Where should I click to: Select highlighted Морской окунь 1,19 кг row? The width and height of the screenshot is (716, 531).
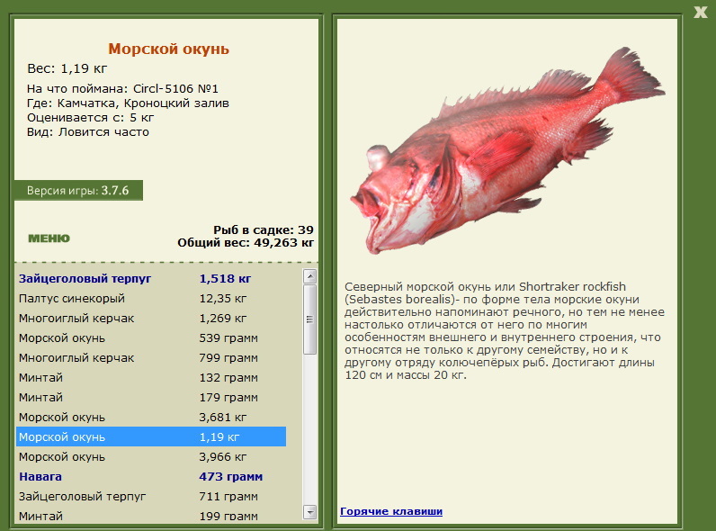151,436
